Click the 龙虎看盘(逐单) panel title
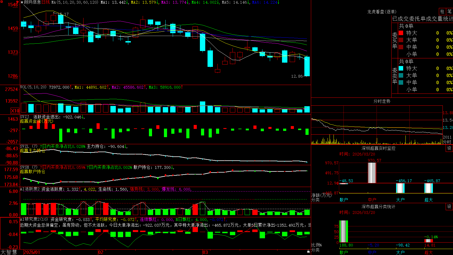453x255 pixels. (x=382, y=12)
